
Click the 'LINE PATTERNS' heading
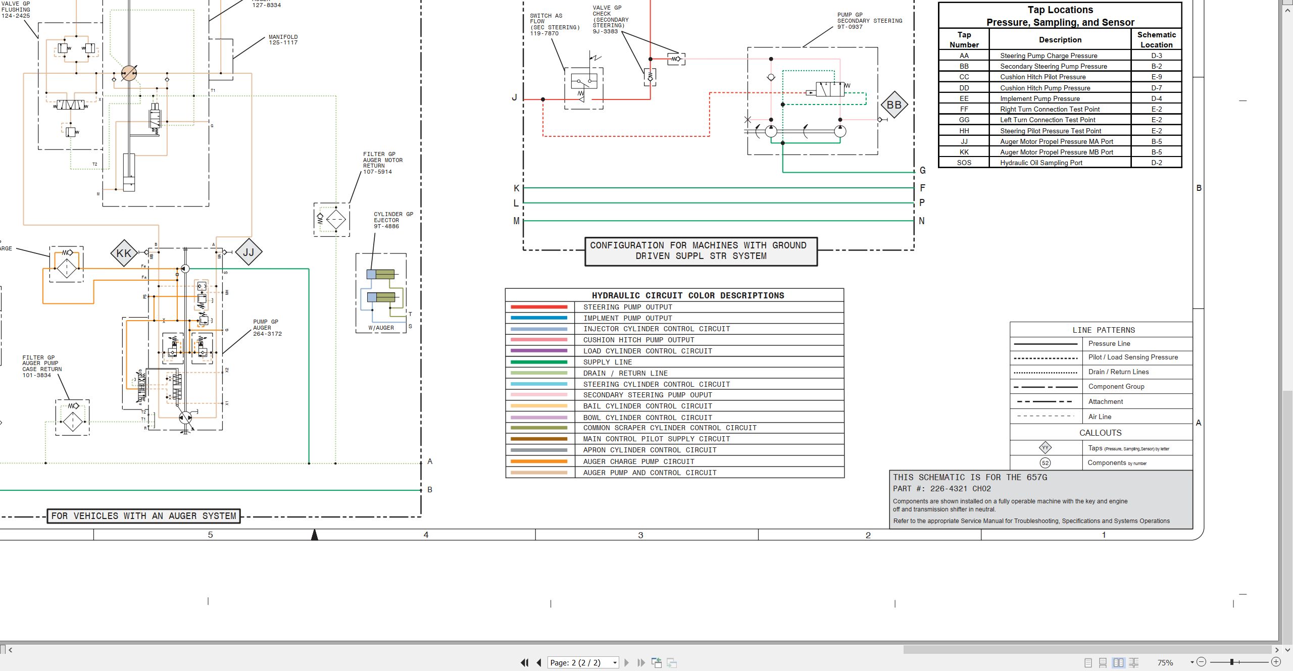[x=1104, y=330]
